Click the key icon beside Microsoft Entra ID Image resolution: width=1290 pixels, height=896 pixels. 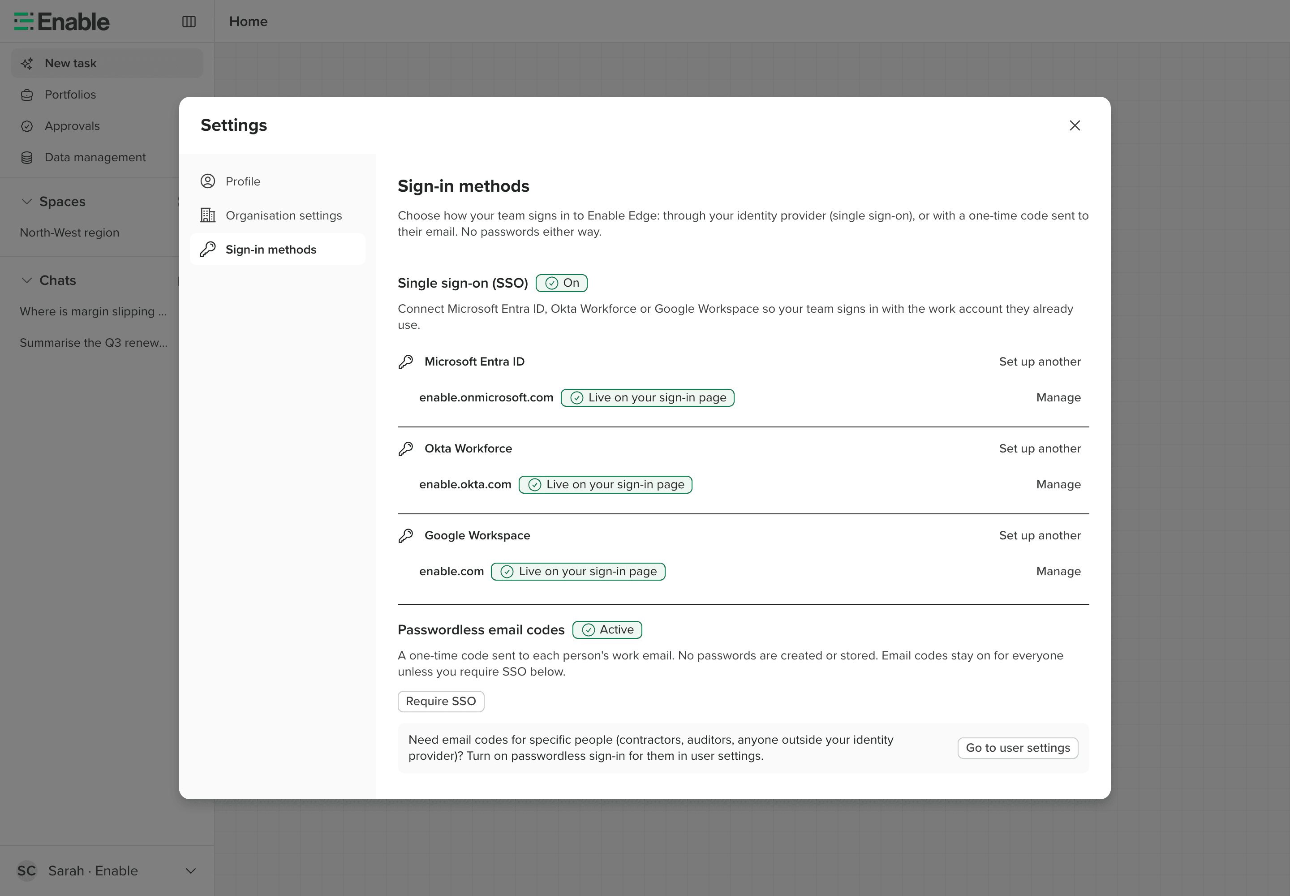pos(406,362)
